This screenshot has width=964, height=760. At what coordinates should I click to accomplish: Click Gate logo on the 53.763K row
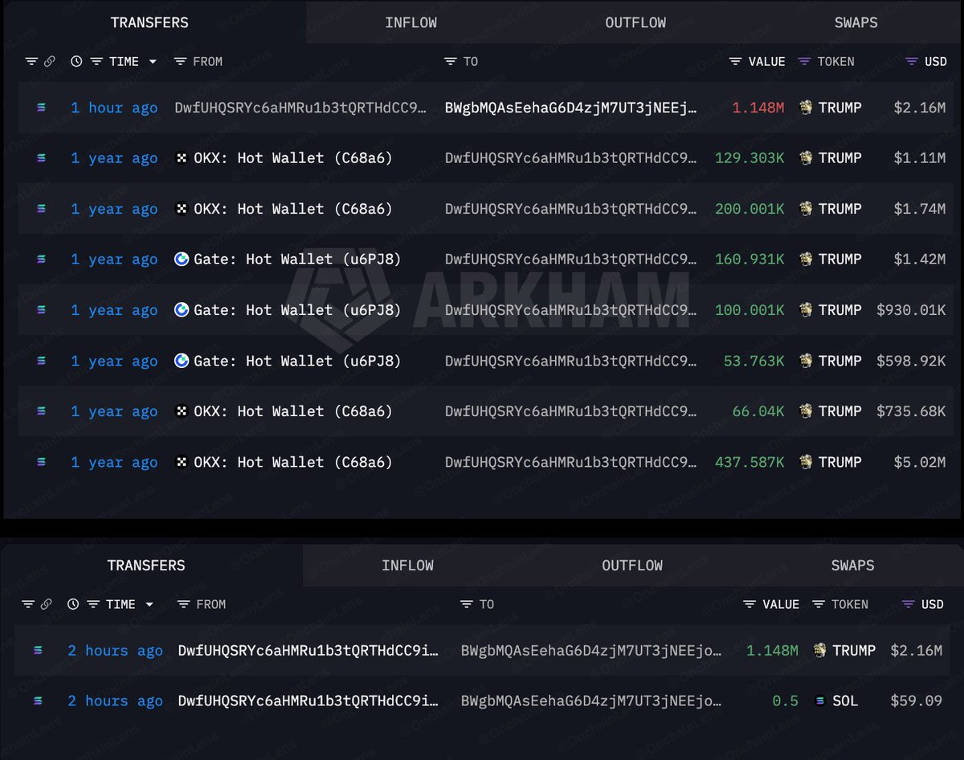click(182, 361)
